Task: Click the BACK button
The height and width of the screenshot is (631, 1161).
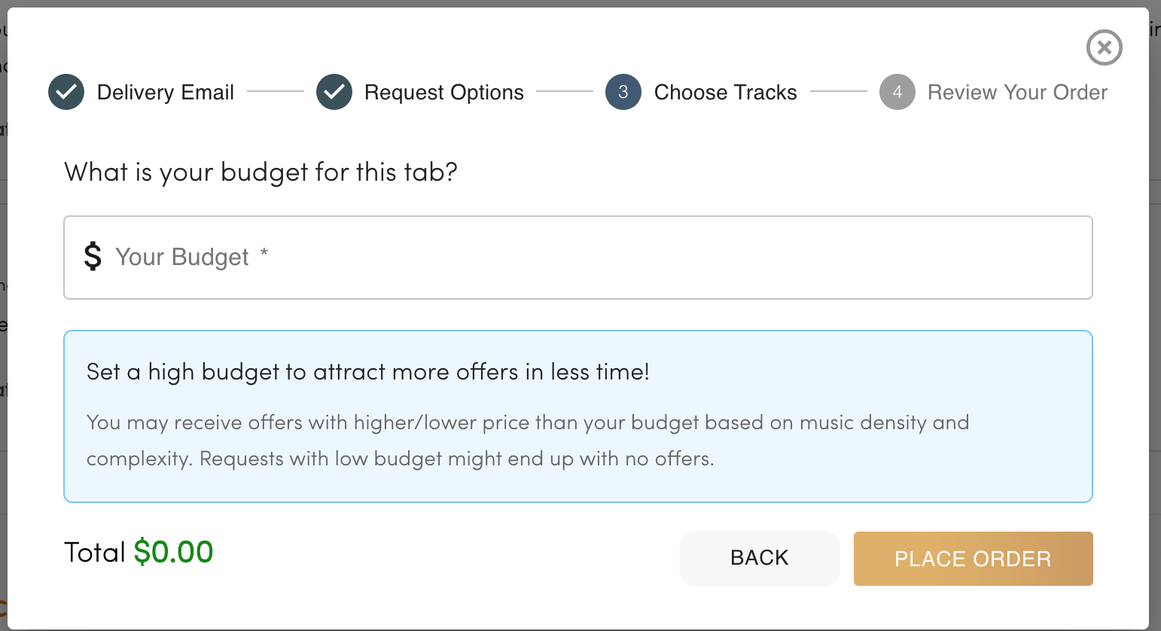Action: 760,558
